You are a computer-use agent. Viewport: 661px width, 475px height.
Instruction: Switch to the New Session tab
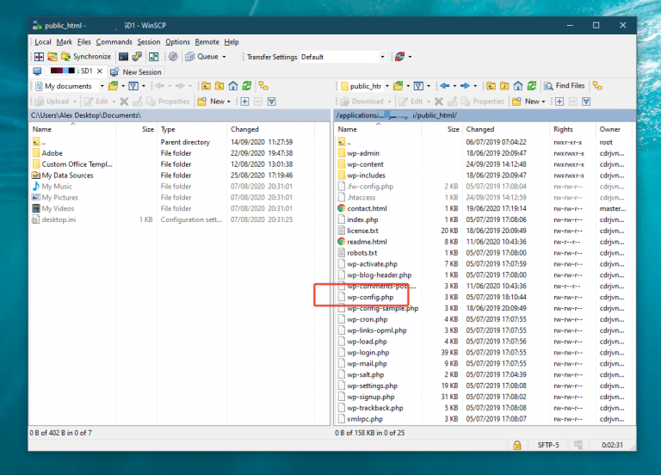click(x=136, y=71)
